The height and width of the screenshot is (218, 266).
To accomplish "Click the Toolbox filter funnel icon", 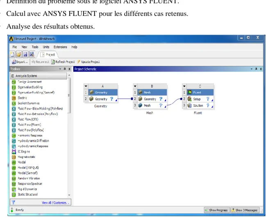I will (14, 202).
